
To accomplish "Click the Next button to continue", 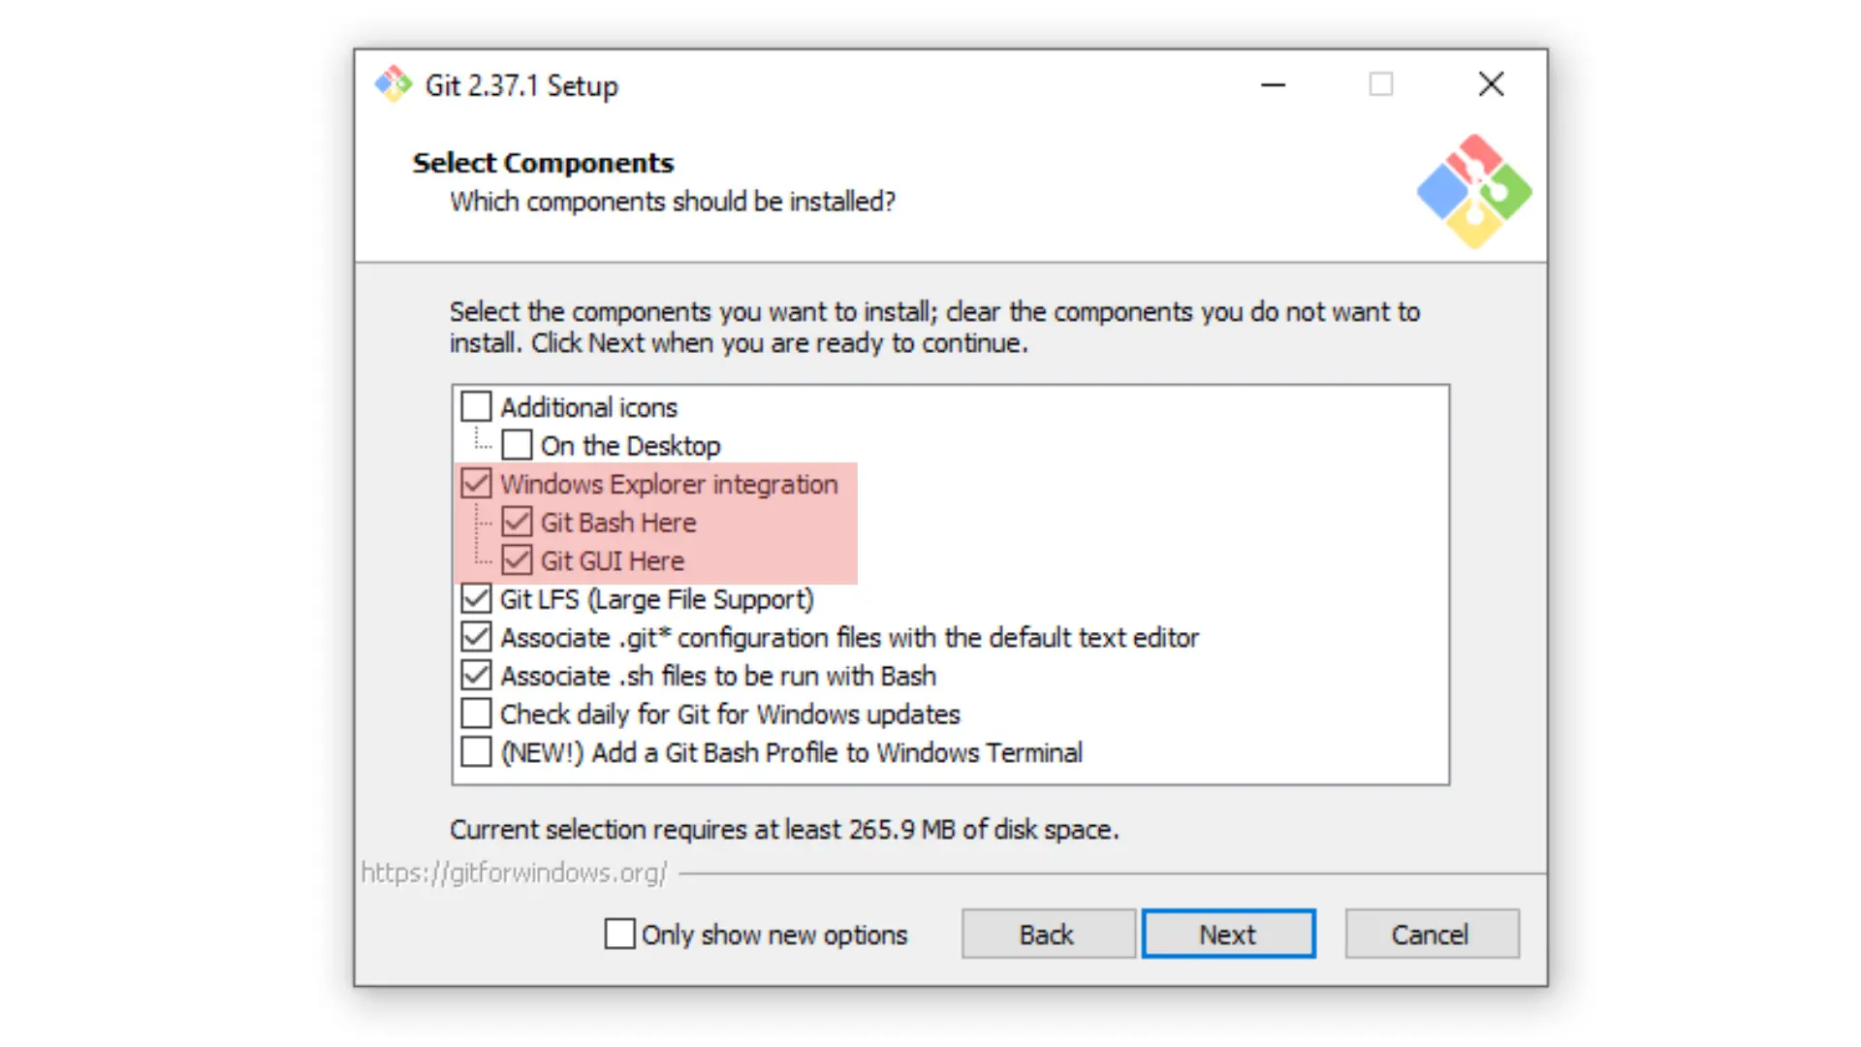I will (x=1227, y=935).
